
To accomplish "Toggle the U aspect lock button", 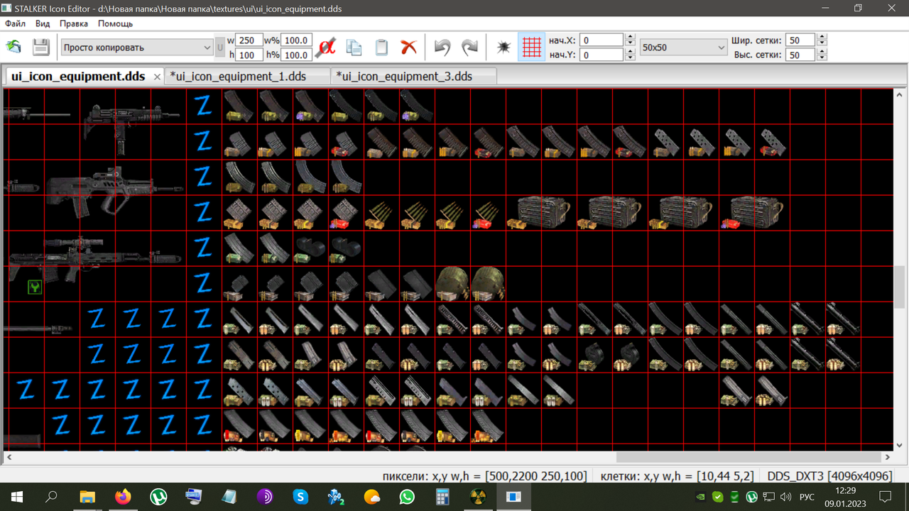I will [x=220, y=48].
